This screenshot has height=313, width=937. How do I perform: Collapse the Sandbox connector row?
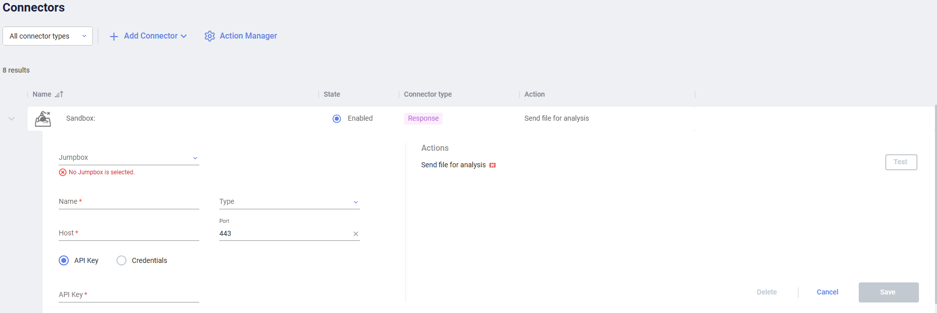click(12, 119)
